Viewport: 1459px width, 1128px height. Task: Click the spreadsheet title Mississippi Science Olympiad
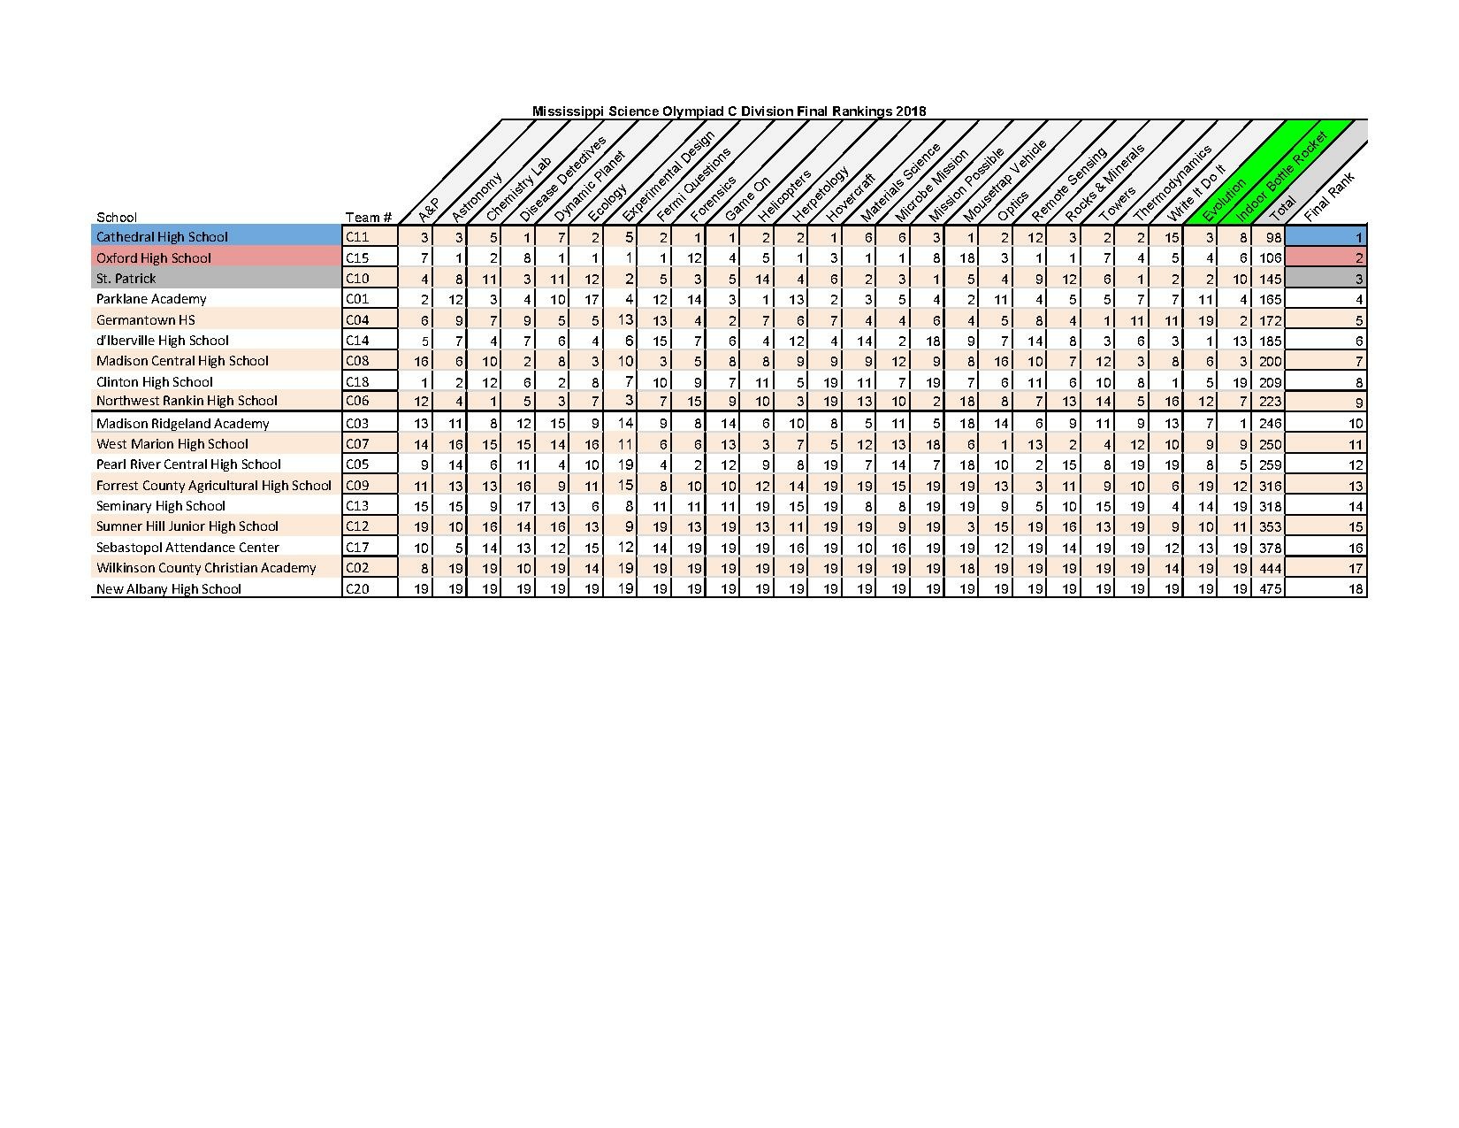(729, 111)
